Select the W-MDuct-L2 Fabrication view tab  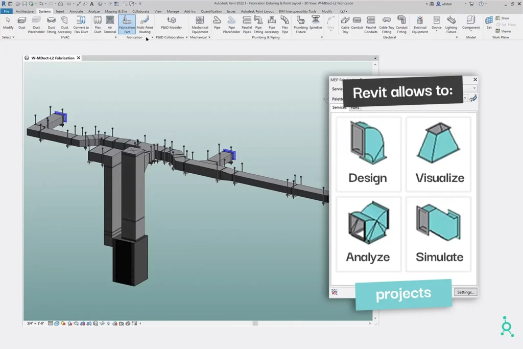tap(53, 58)
